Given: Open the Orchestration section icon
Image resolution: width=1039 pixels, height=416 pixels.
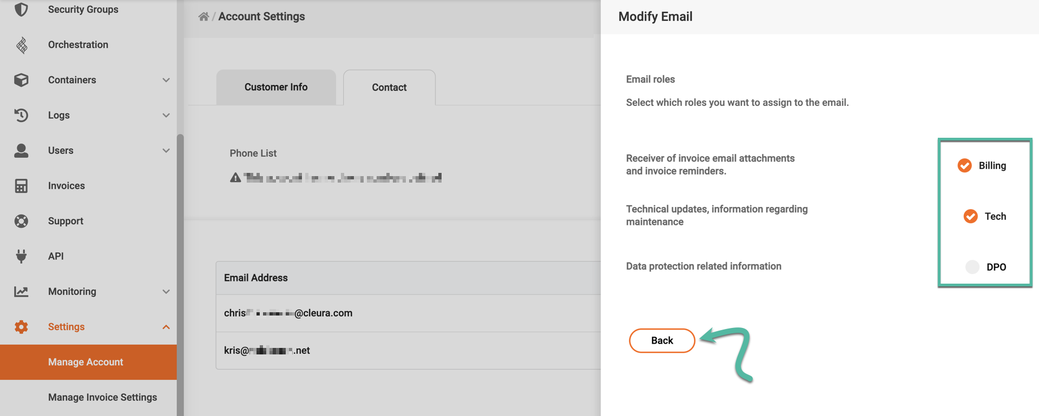Looking at the screenshot, I should (22, 44).
